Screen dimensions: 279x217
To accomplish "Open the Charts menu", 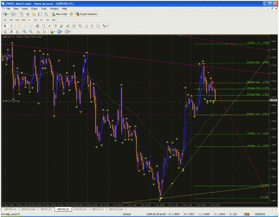I will (34, 8).
